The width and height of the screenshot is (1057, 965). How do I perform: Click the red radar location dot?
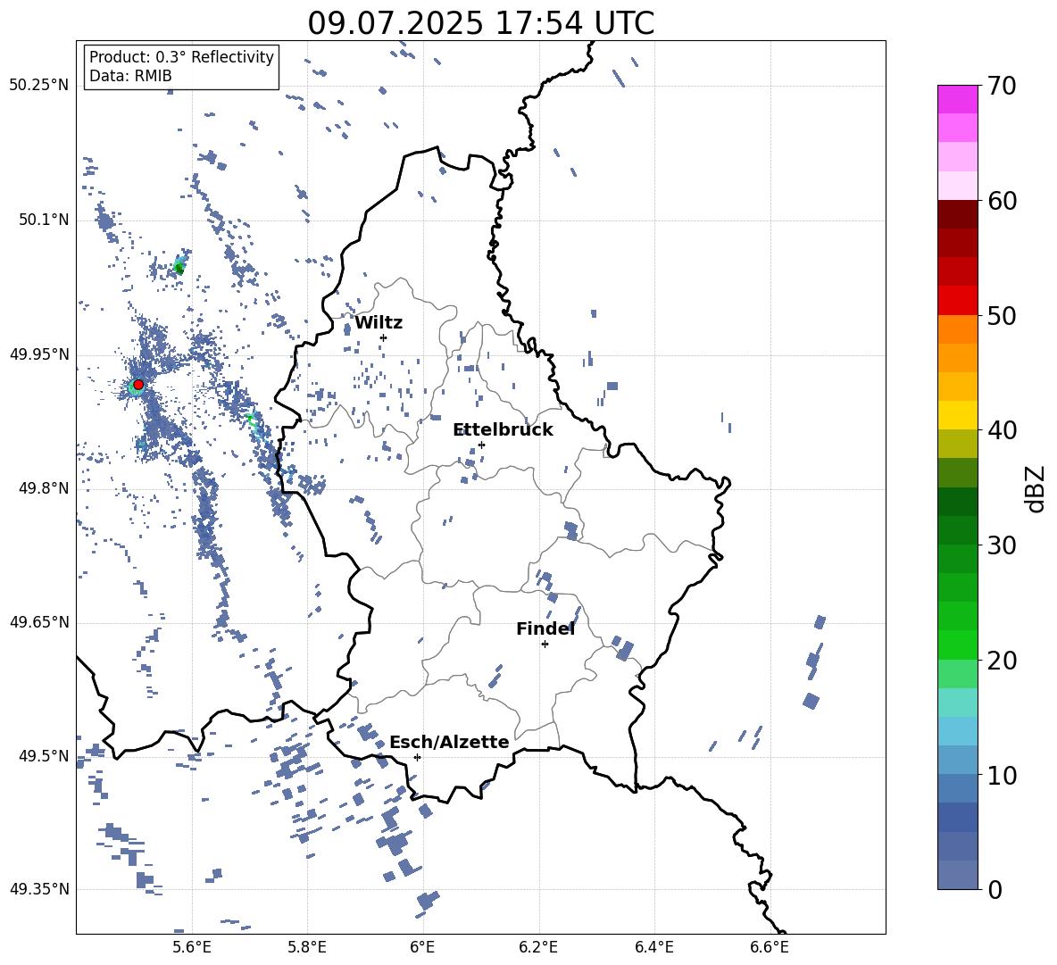(x=138, y=384)
